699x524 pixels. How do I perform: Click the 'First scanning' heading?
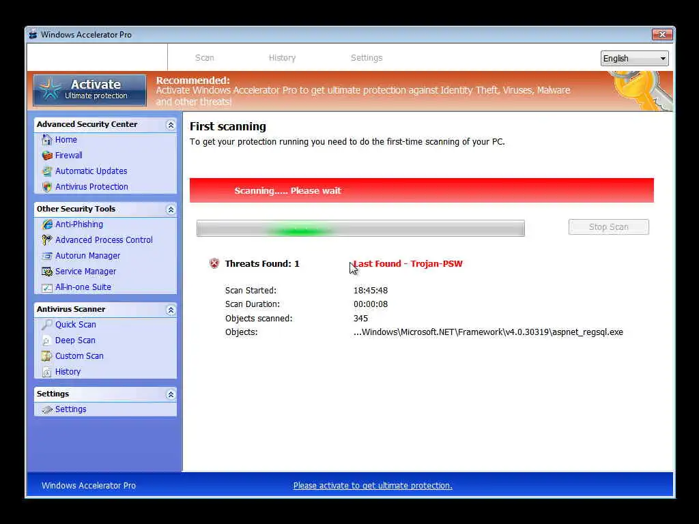228,126
